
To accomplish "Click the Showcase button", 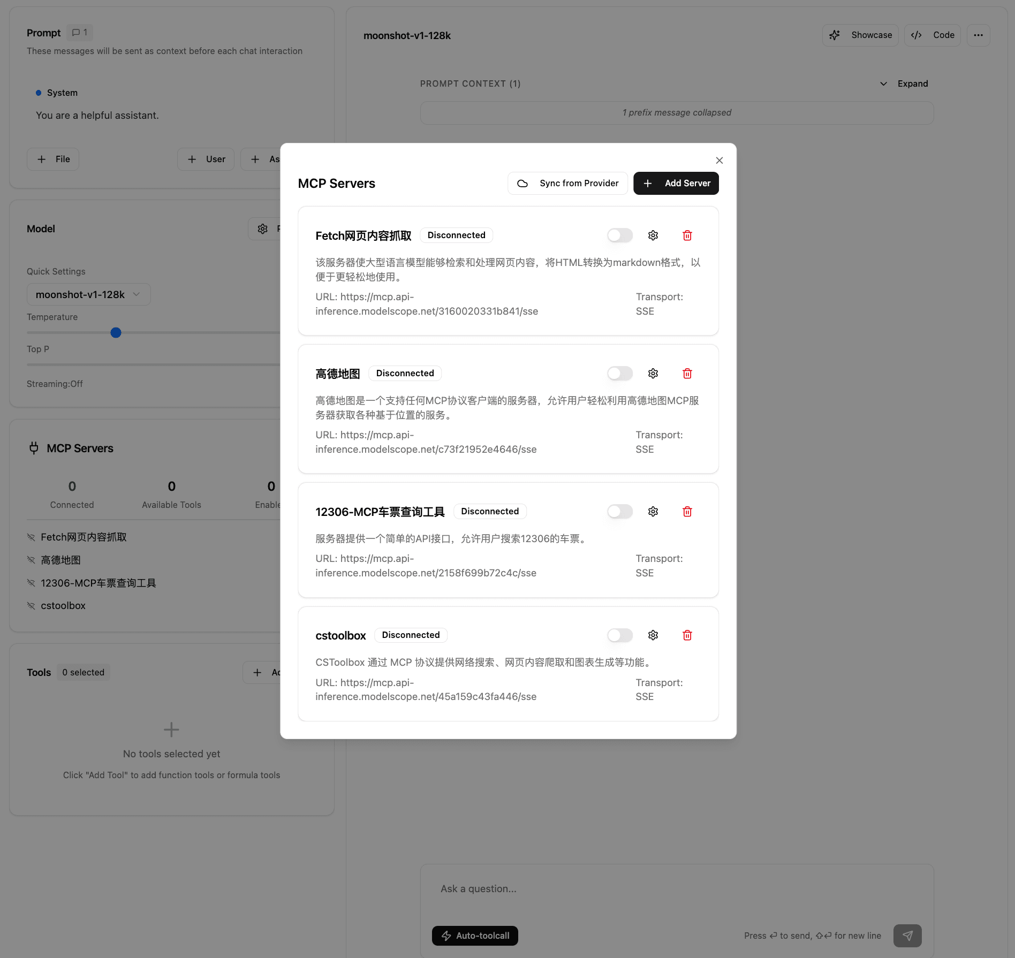I will 860,35.
